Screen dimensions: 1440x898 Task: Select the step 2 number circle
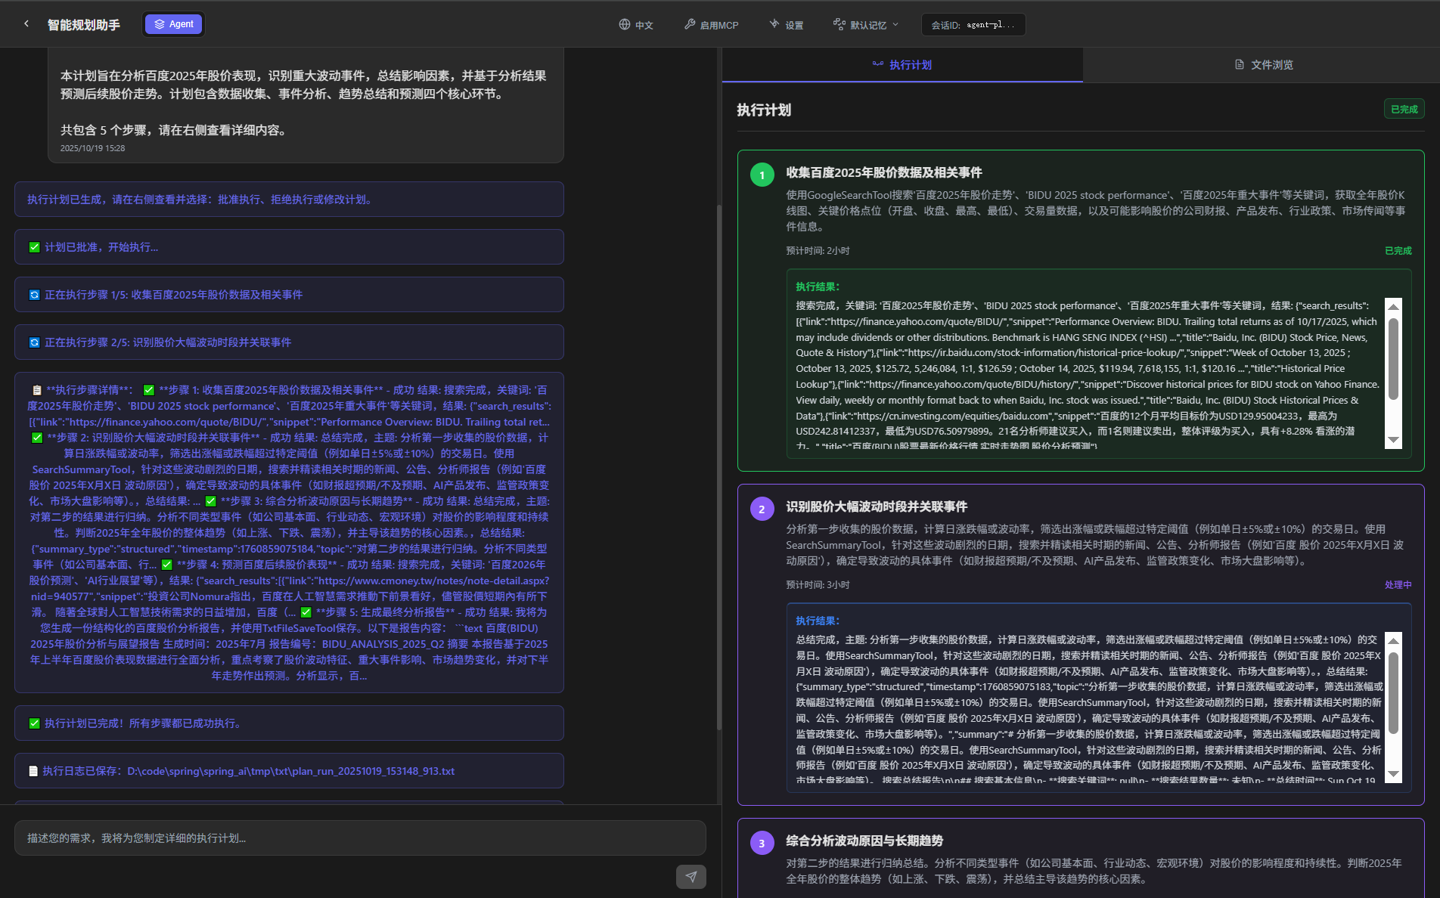(762, 509)
